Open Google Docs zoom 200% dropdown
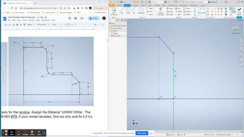The height and width of the screenshot is (137, 244). [x=30, y=25]
